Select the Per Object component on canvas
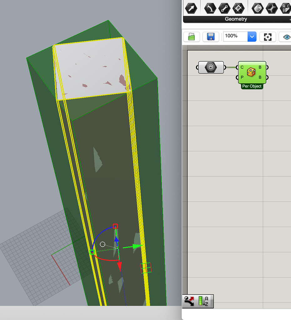 click(x=252, y=73)
